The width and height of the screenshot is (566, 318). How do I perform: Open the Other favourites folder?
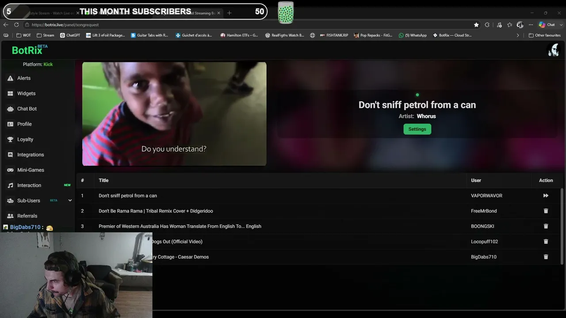544,35
